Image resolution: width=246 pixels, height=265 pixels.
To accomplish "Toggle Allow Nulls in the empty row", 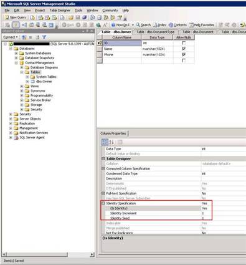I will 184,60.
